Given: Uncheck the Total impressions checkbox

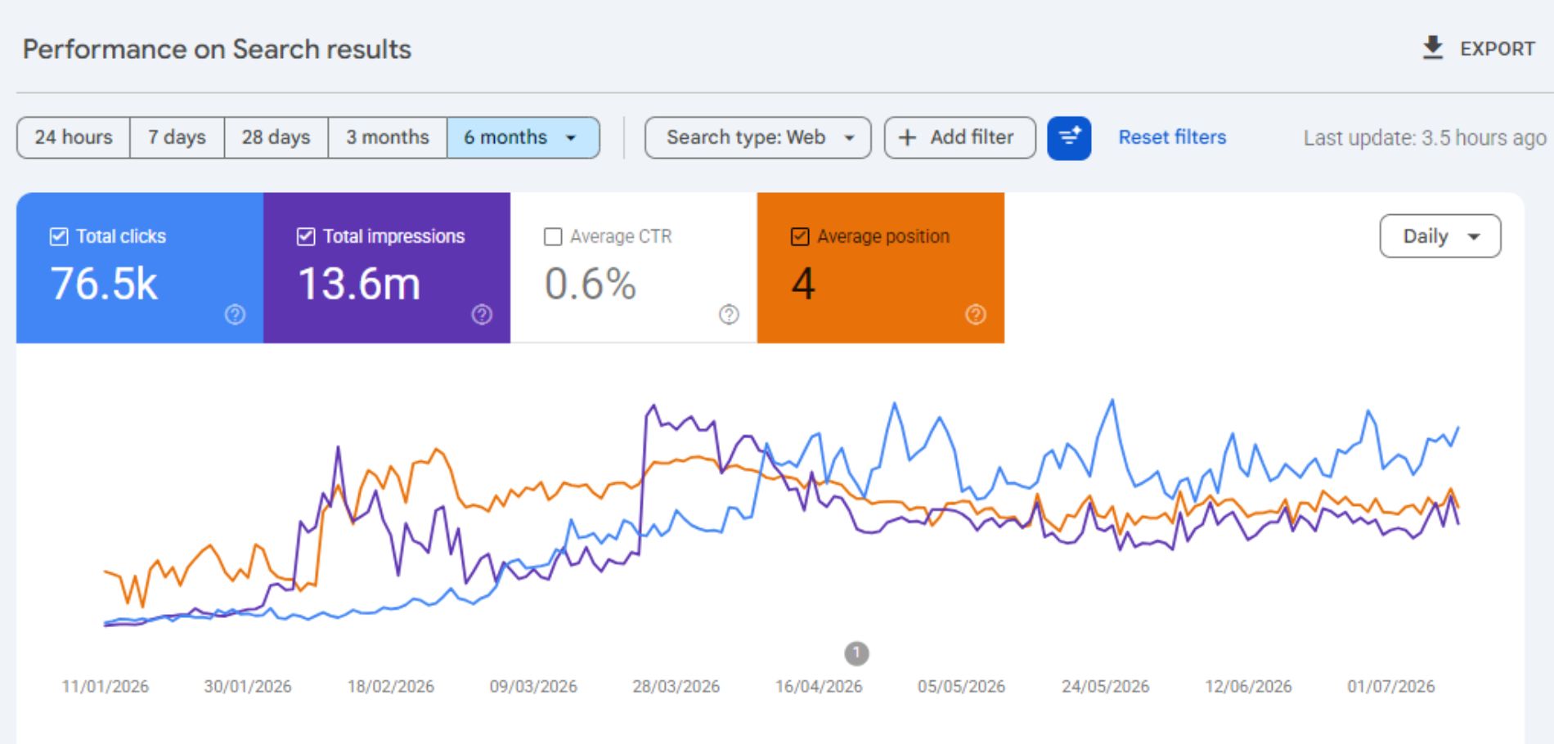Looking at the screenshot, I should (x=306, y=236).
